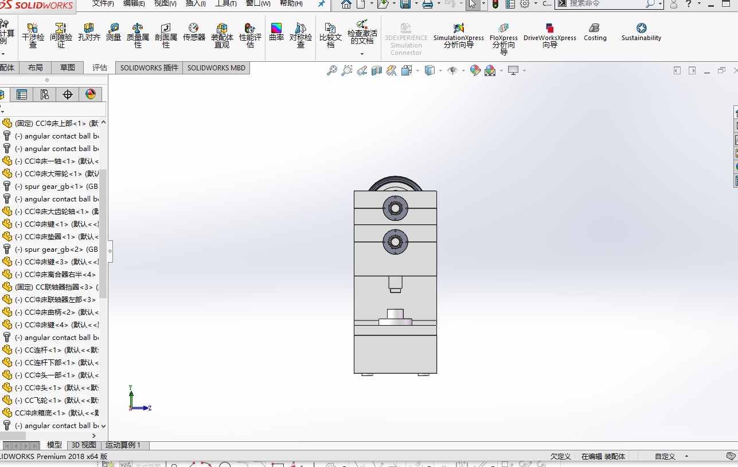738x467 pixels.
Task: Launch SimulationXpress analysis wizard
Action: 458,35
